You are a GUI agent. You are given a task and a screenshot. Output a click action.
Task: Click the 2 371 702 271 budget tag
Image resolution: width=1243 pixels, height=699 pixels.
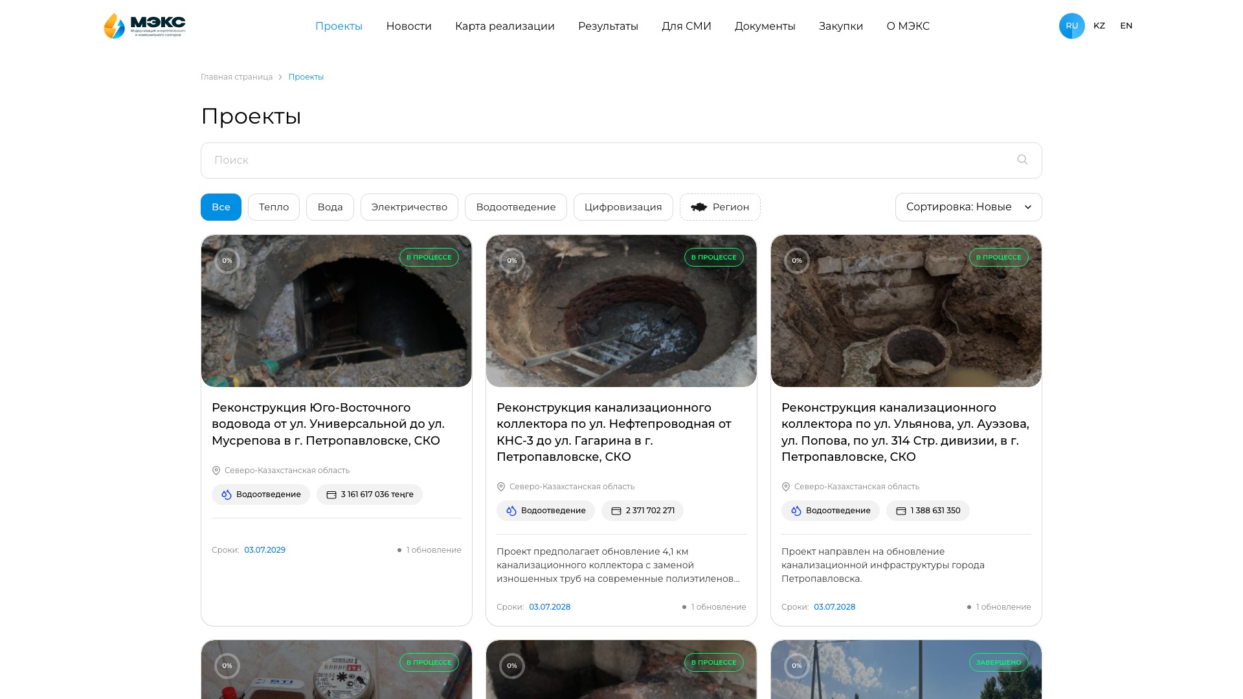pyautogui.click(x=642, y=511)
